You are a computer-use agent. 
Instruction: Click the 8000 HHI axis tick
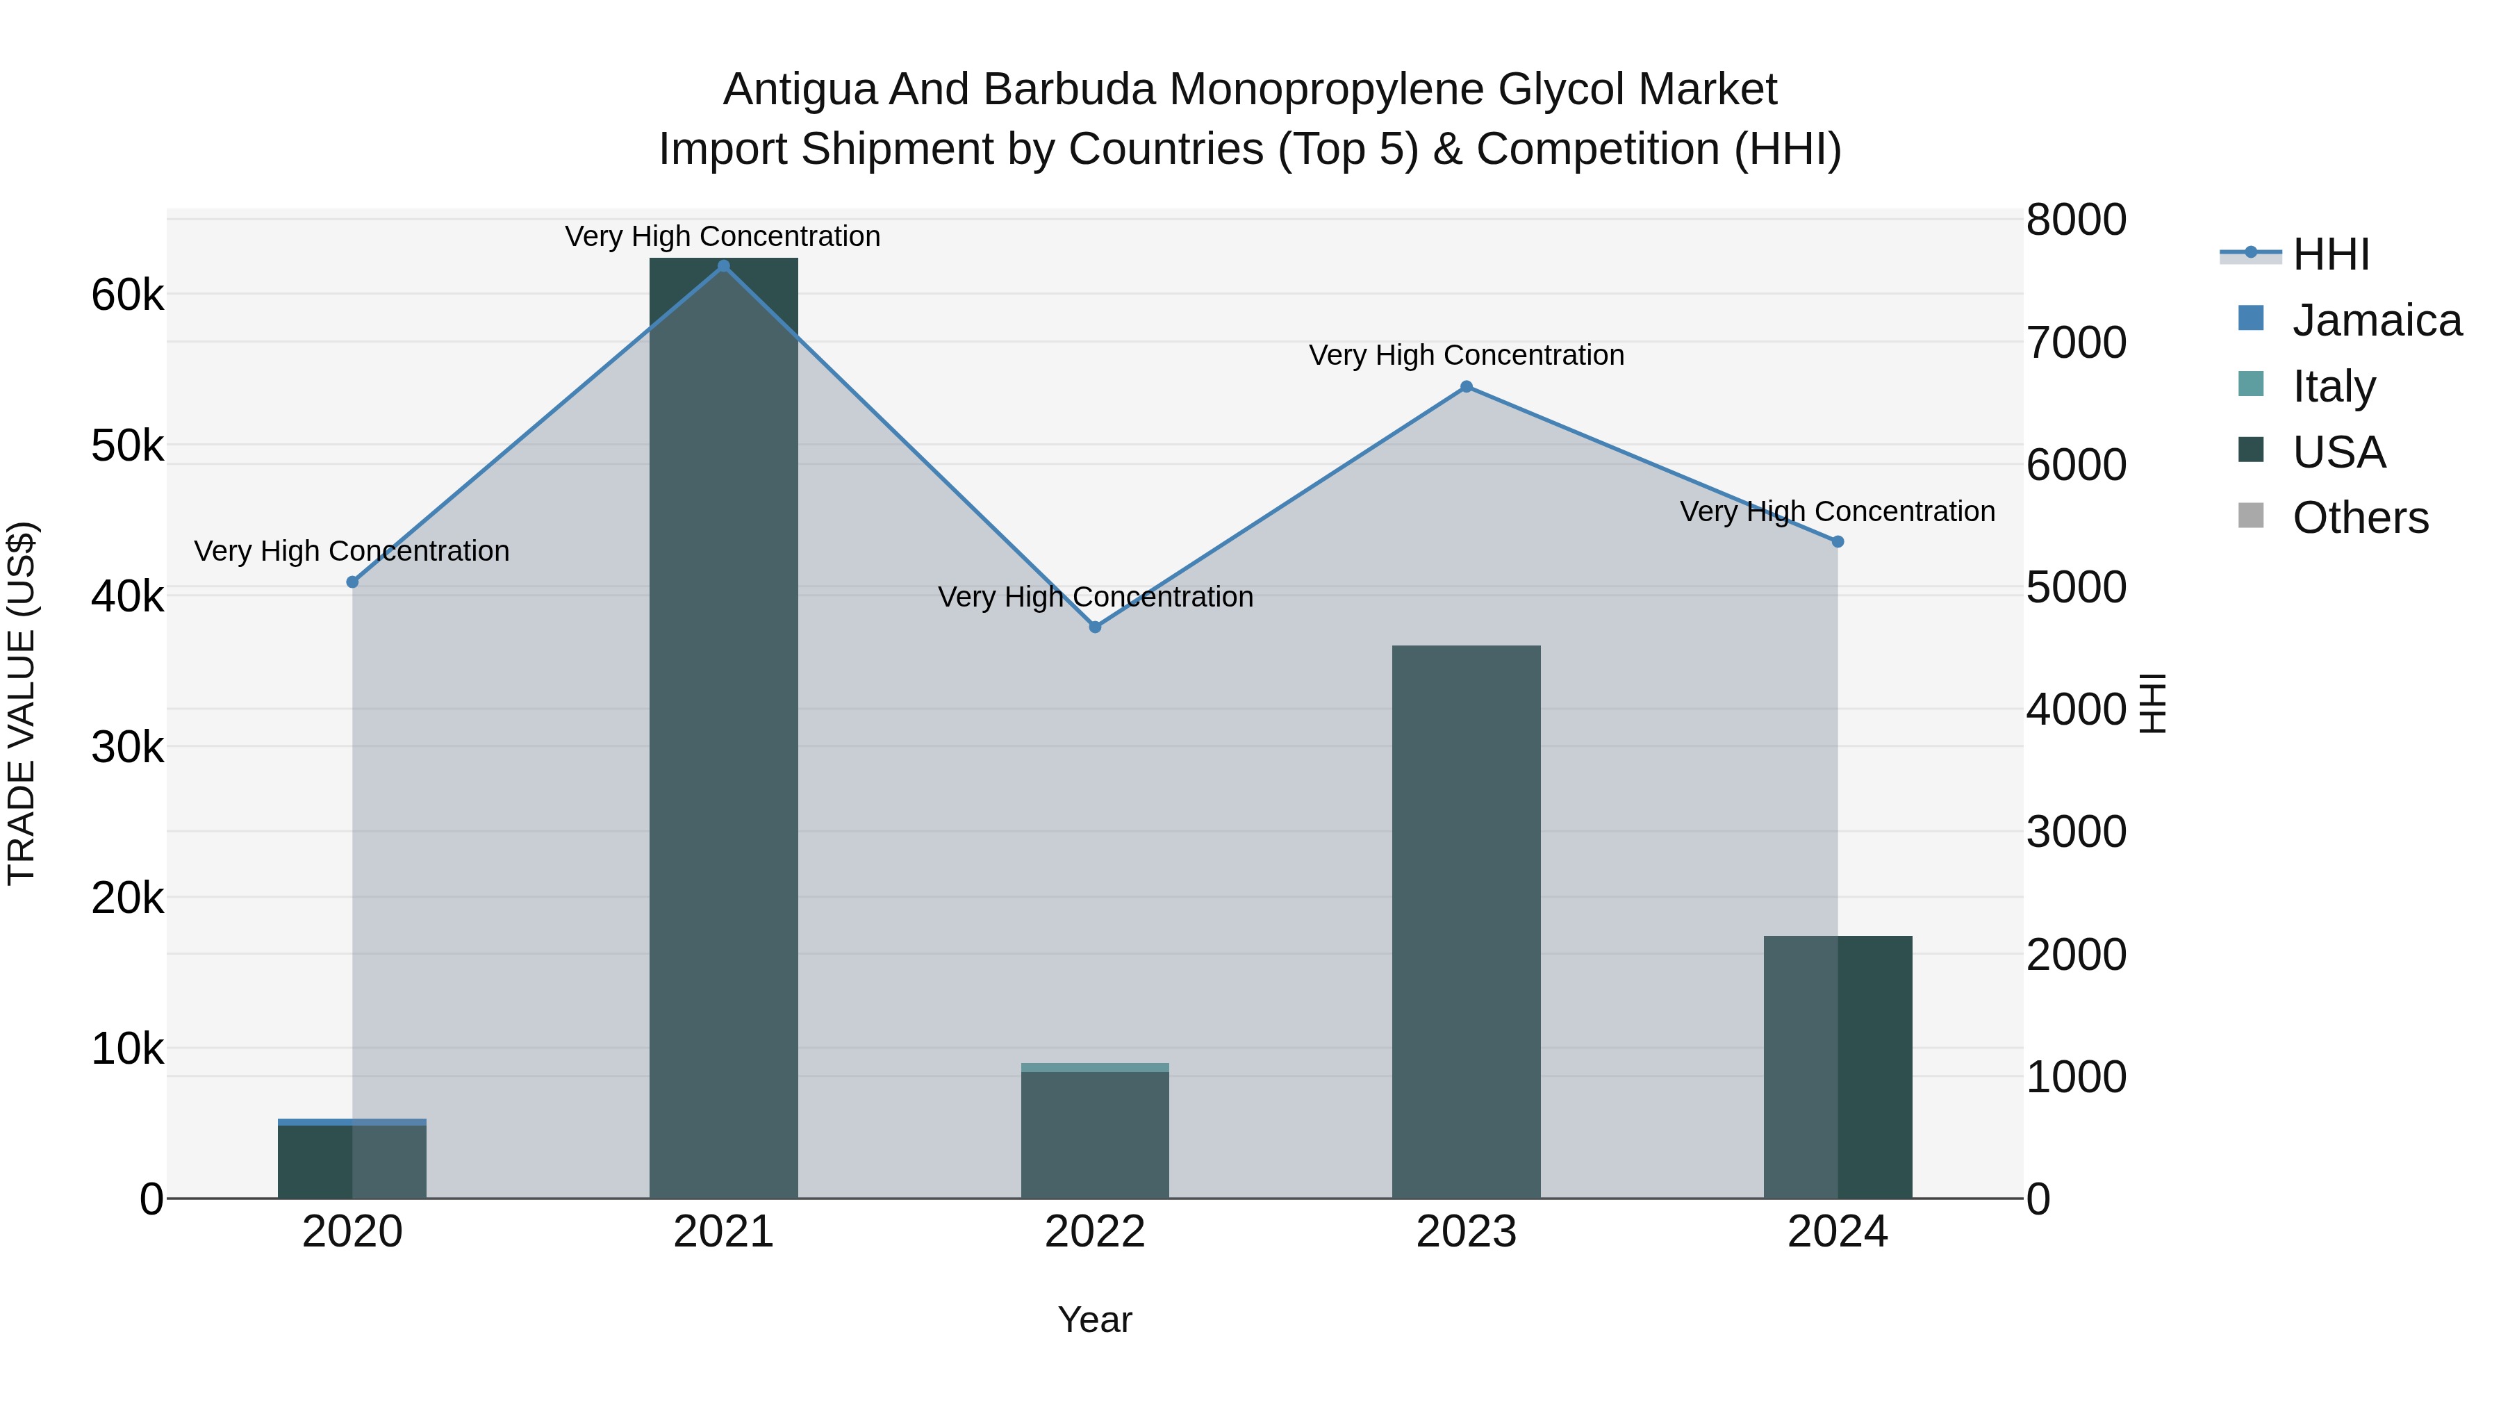coord(2076,220)
